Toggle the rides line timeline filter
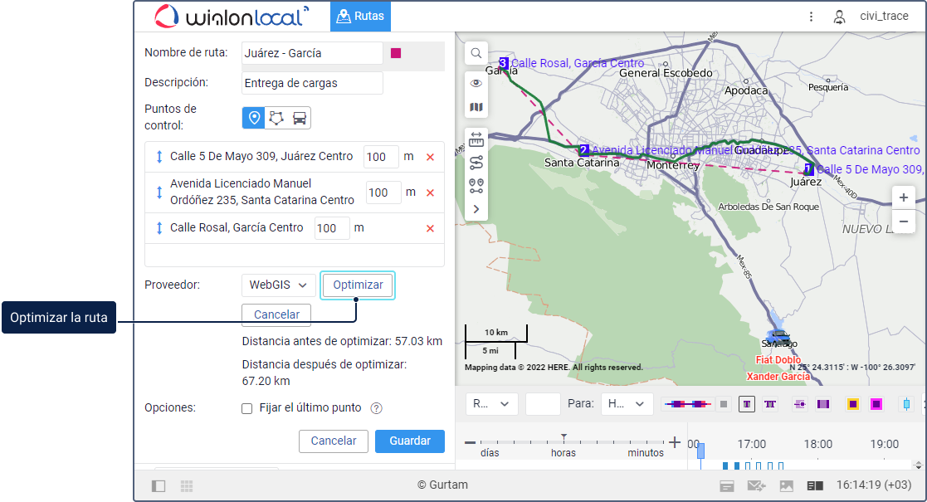 687,404
